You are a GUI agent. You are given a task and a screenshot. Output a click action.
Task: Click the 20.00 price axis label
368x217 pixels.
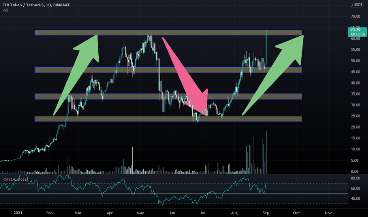(355, 127)
